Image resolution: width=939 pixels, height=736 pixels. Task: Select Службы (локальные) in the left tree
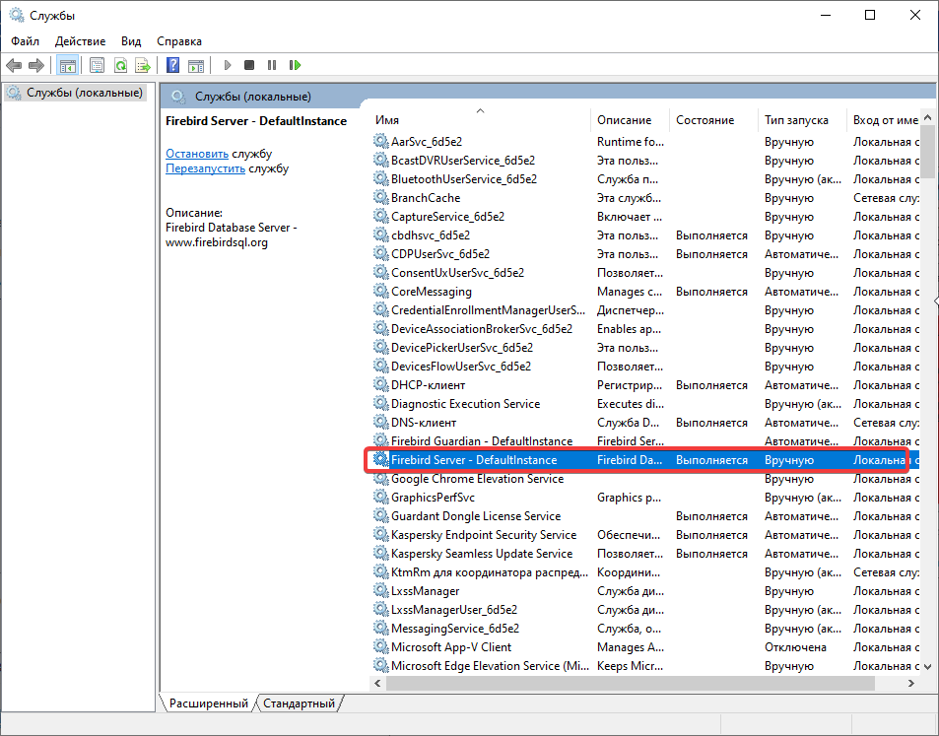74,93
